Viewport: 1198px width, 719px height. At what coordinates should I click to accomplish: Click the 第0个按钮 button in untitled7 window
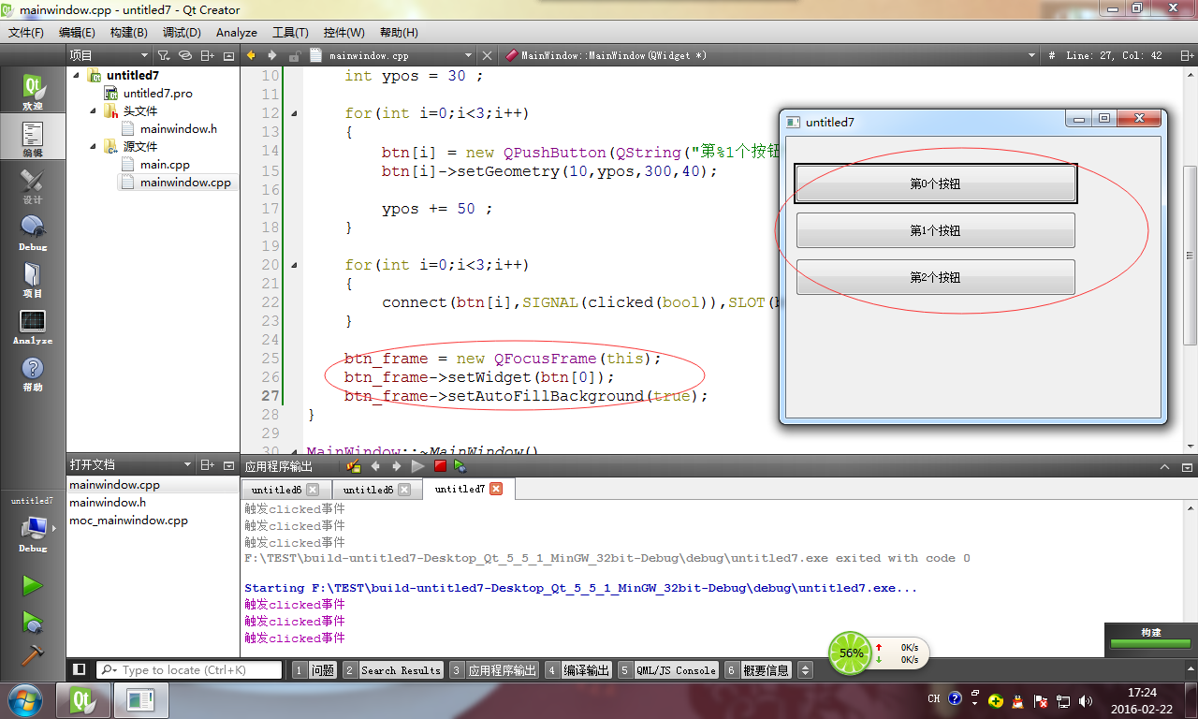click(935, 183)
